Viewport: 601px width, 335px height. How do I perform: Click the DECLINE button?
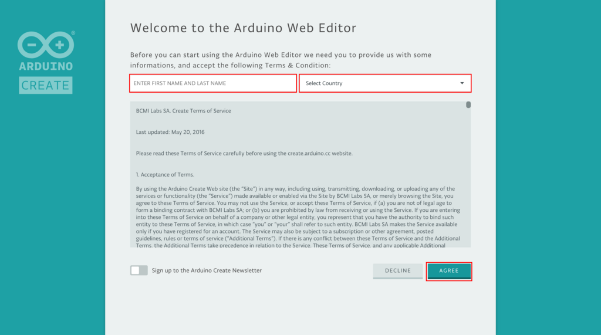[398, 270]
